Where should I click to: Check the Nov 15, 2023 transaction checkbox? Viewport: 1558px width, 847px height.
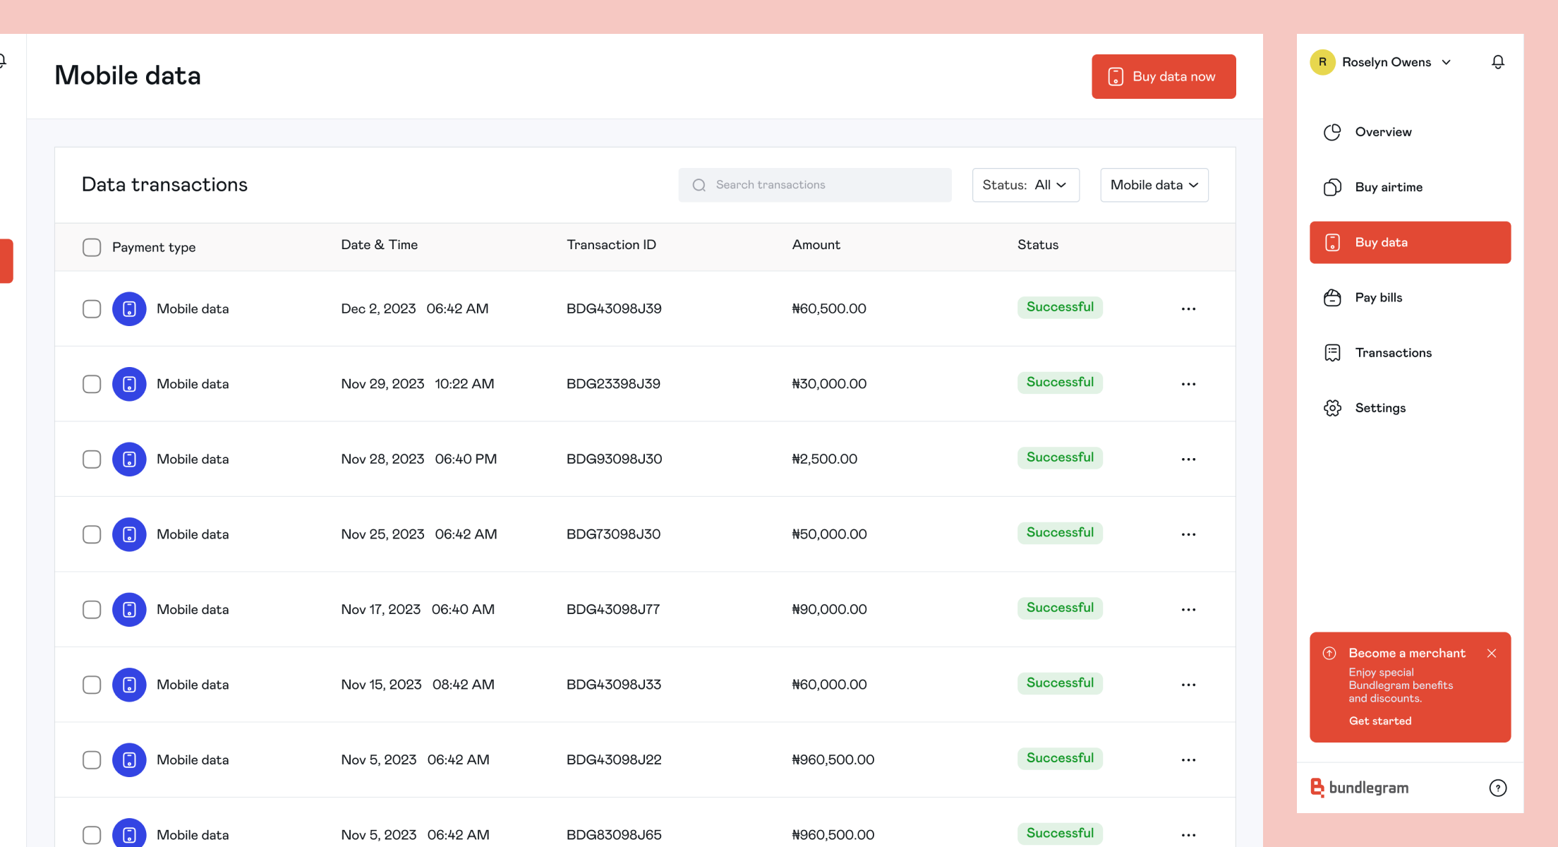(x=92, y=685)
